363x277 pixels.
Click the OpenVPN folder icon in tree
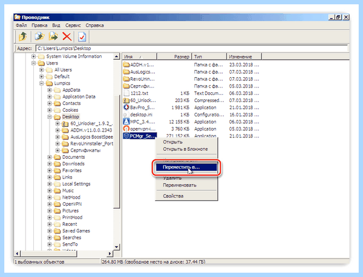(x=57, y=204)
